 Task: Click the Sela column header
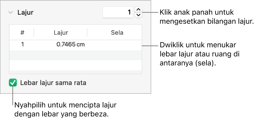[x=117, y=33]
